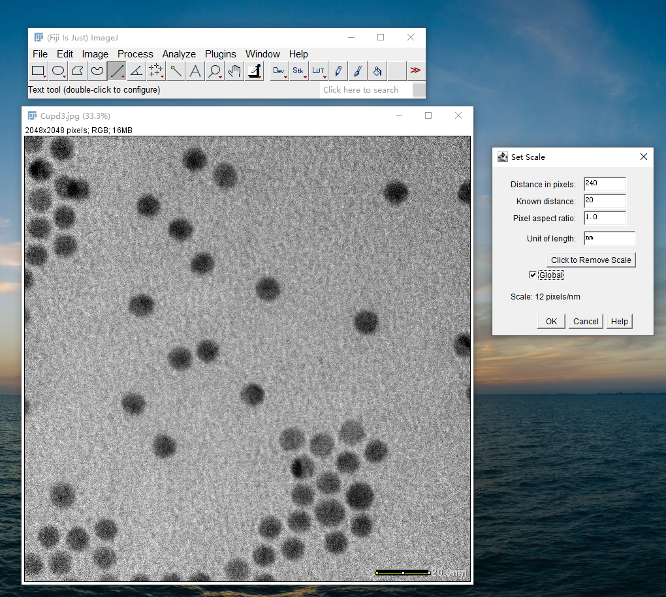
Task: Select the Wand tracing tool
Action: coord(176,70)
